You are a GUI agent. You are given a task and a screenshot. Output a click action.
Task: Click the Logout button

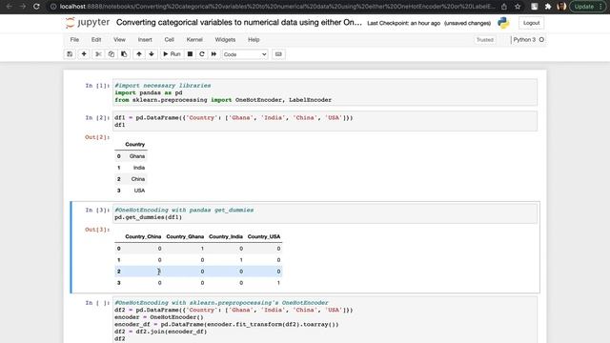coord(532,23)
